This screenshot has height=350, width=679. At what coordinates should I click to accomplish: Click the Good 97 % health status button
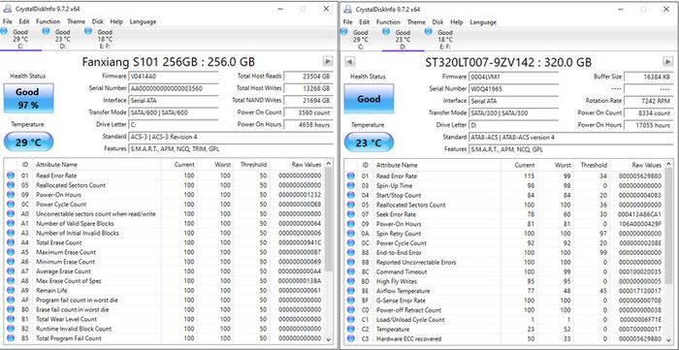tap(28, 98)
